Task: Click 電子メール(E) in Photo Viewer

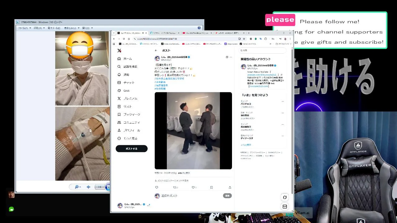Action: (x=54, y=28)
